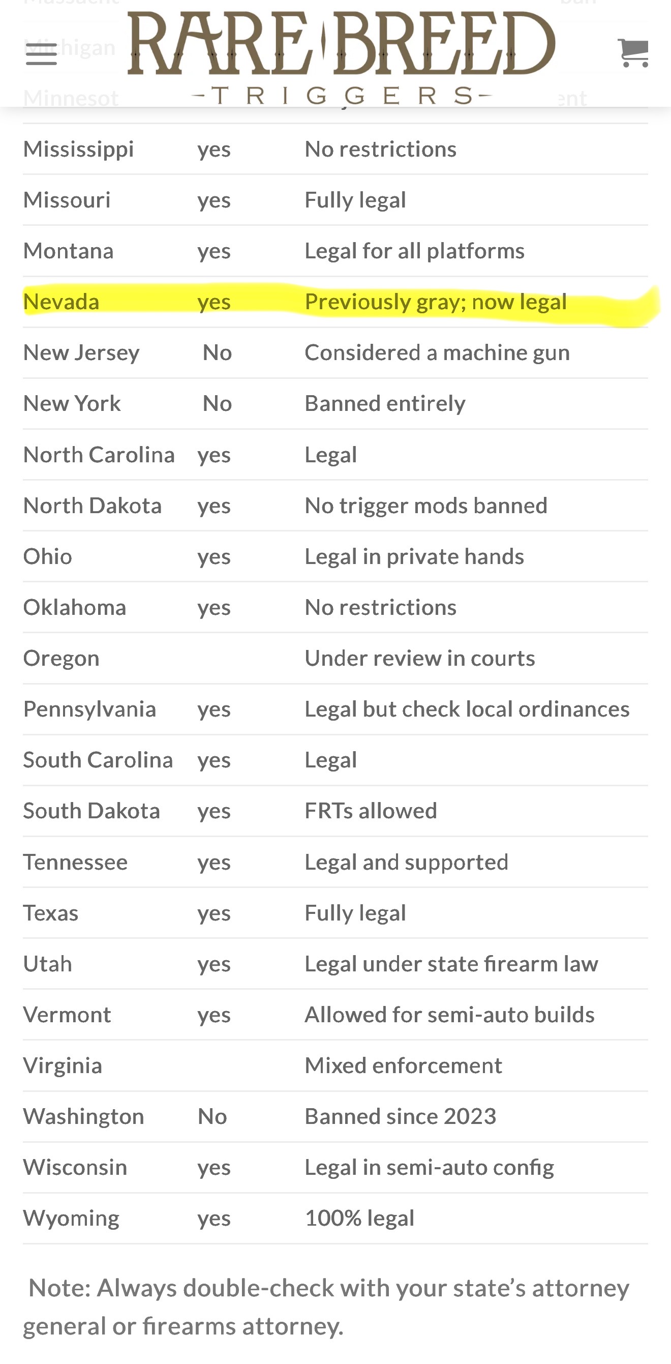Select the Wyoming row label
Viewport: 671px width, 1364px height.
[x=71, y=1218]
